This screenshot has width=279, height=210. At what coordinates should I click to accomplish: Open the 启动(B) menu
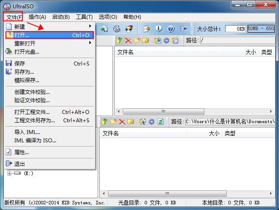61,17
